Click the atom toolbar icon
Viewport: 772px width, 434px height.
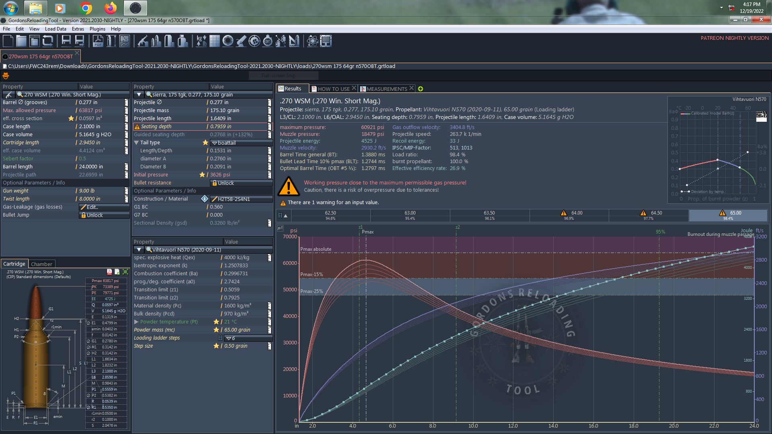click(312, 41)
